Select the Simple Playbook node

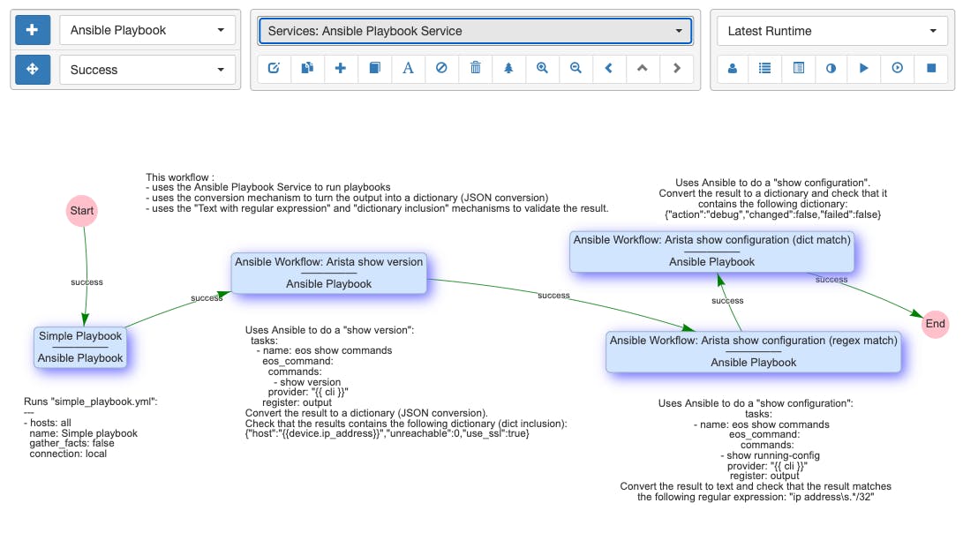[x=80, y=347]
